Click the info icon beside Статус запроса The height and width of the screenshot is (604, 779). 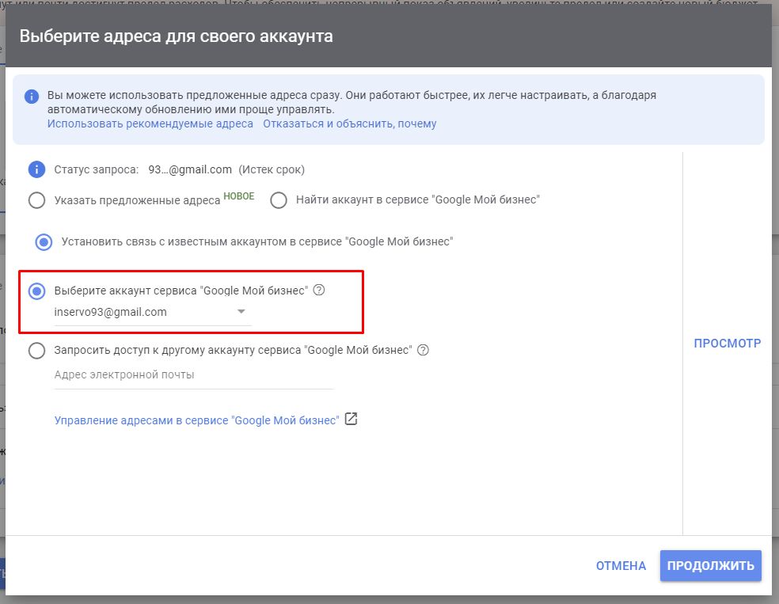(36, 169)
